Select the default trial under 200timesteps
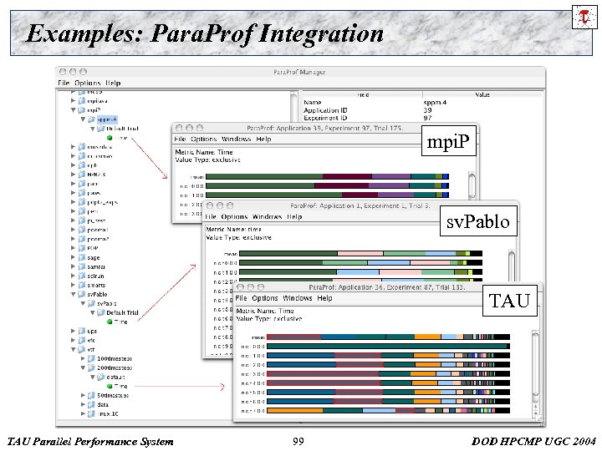 115,377
